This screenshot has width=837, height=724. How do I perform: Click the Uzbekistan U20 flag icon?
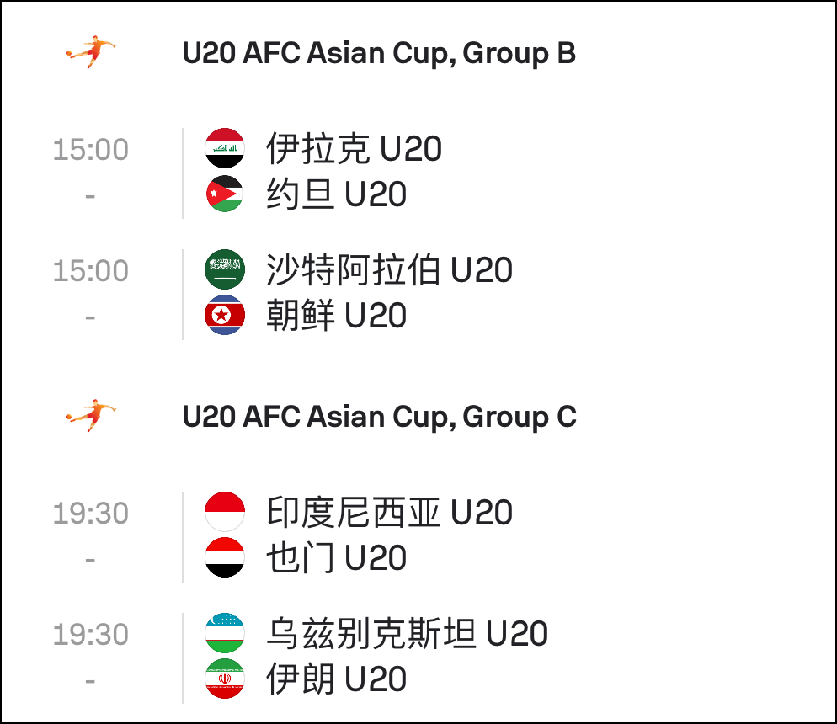[x=225, y=633]
